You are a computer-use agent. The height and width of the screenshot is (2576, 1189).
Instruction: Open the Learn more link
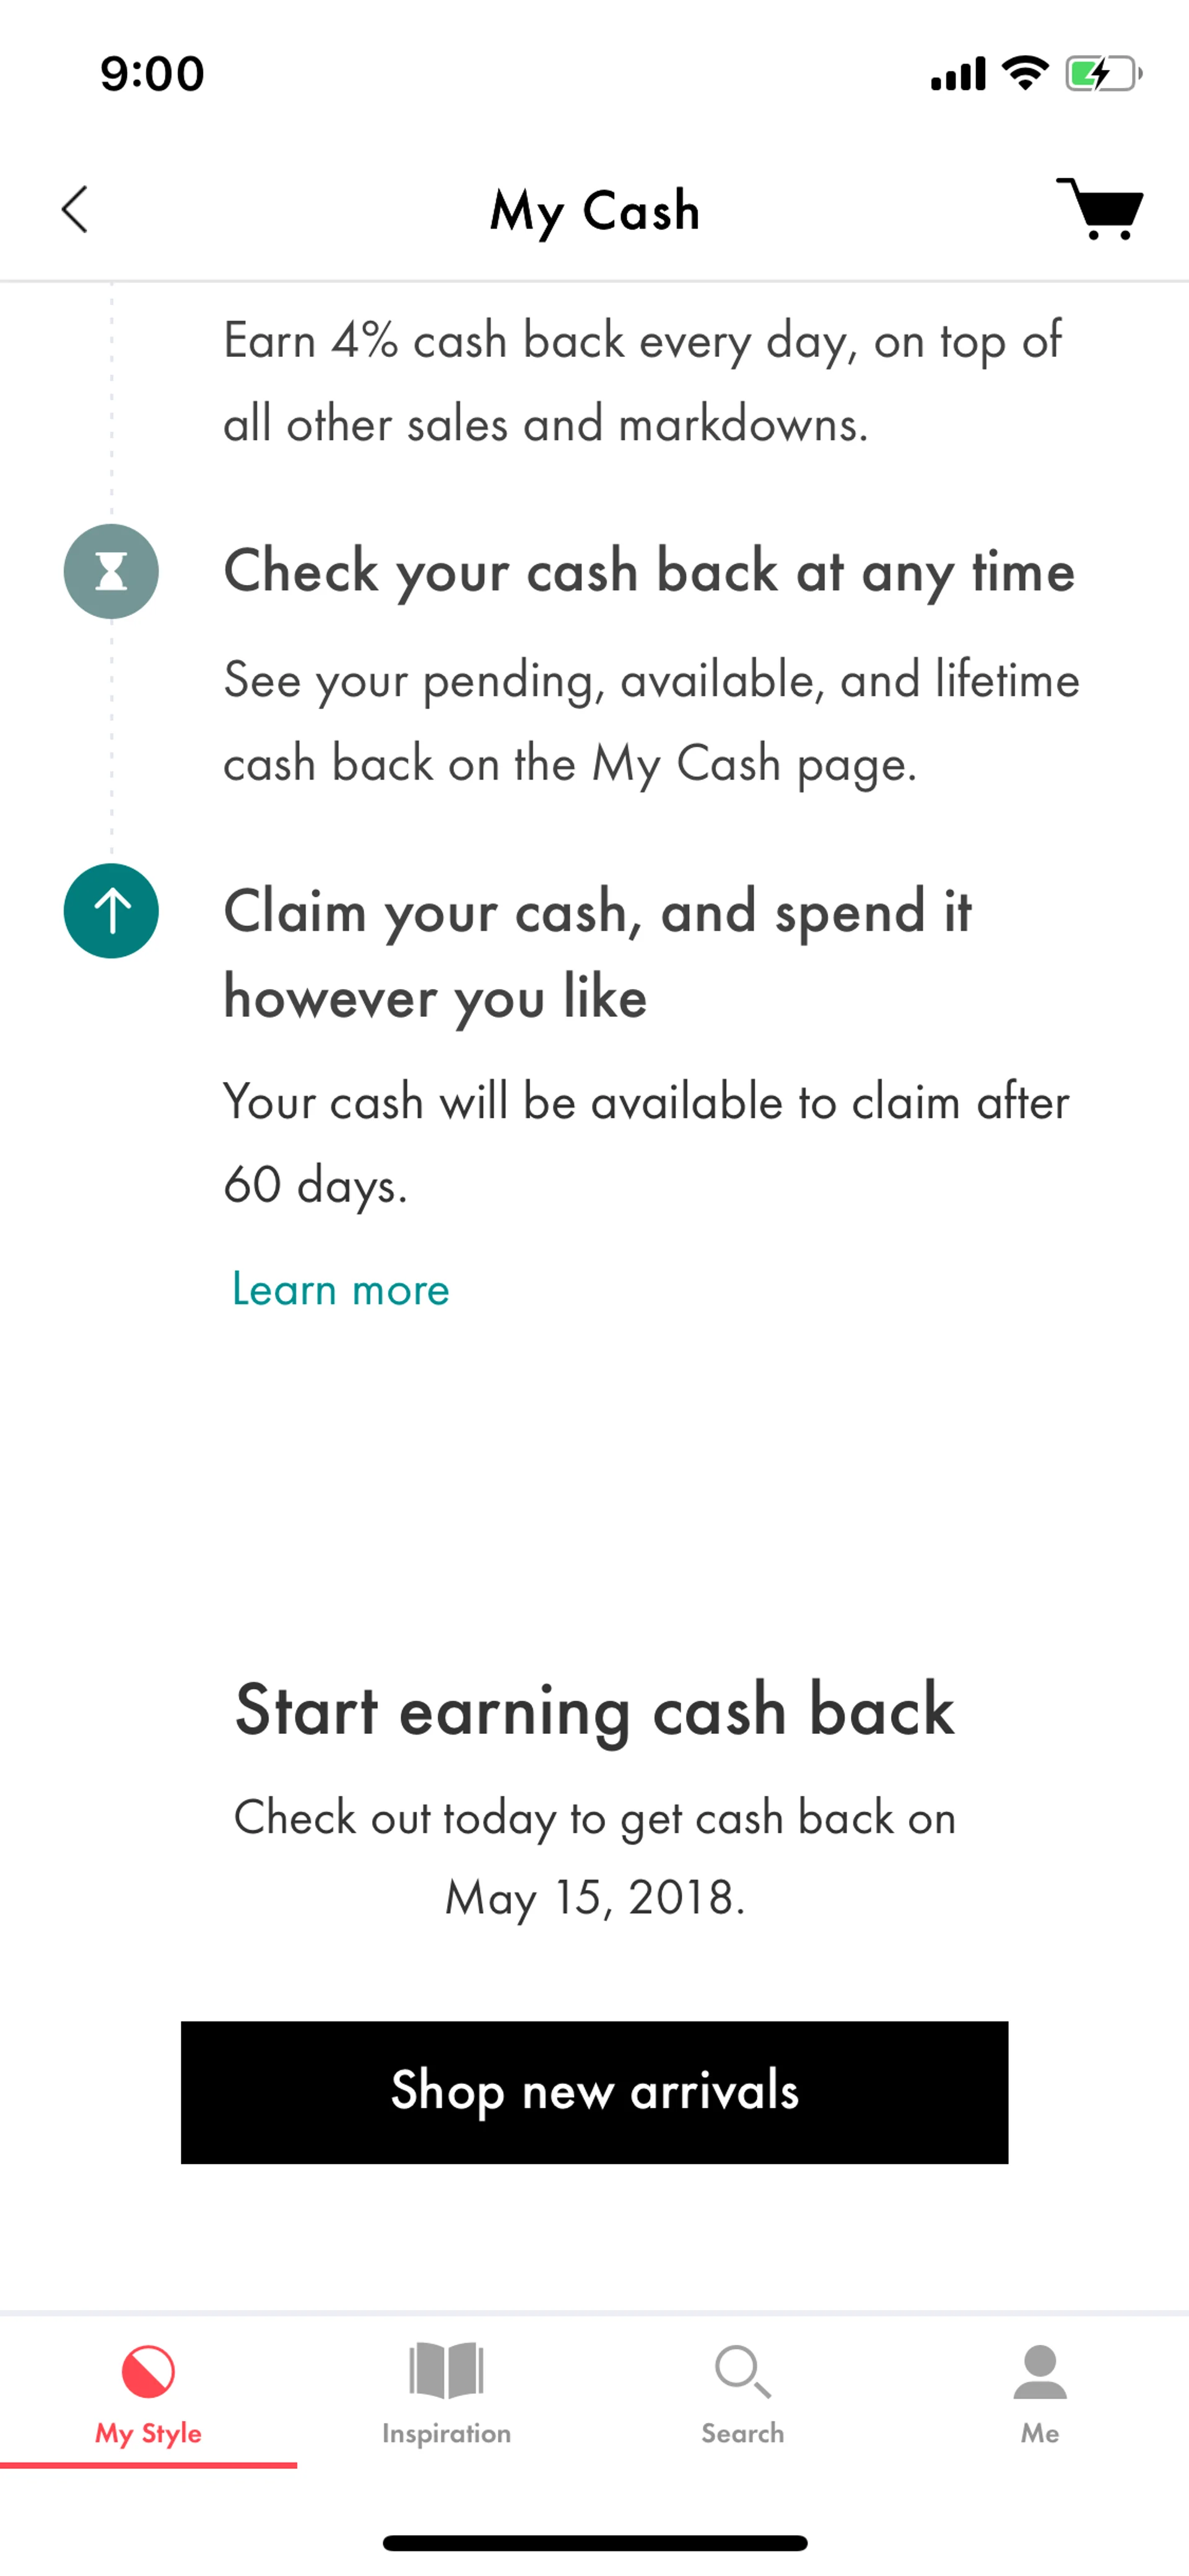point(341,1289)
